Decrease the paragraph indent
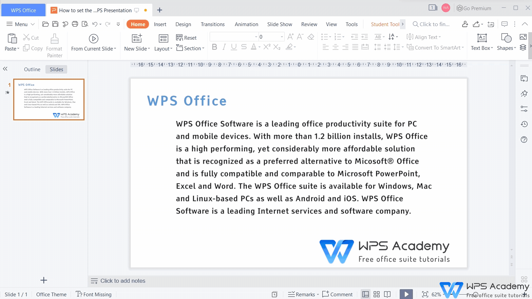532x299 pixels. pos(355,37)
